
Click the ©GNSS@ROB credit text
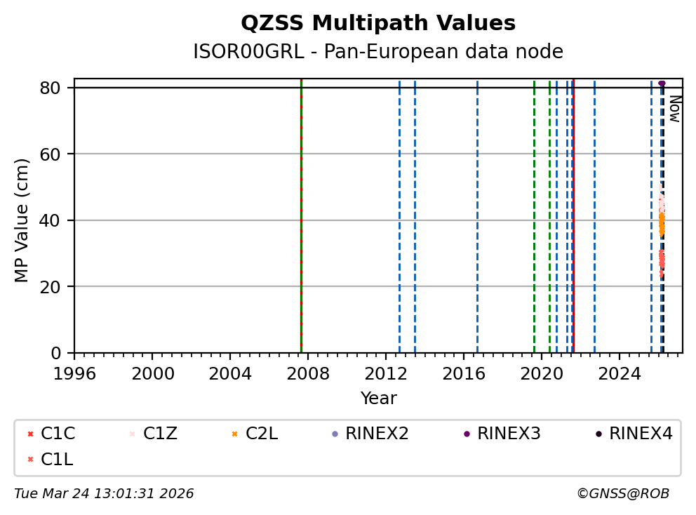[x=622, y=494]
